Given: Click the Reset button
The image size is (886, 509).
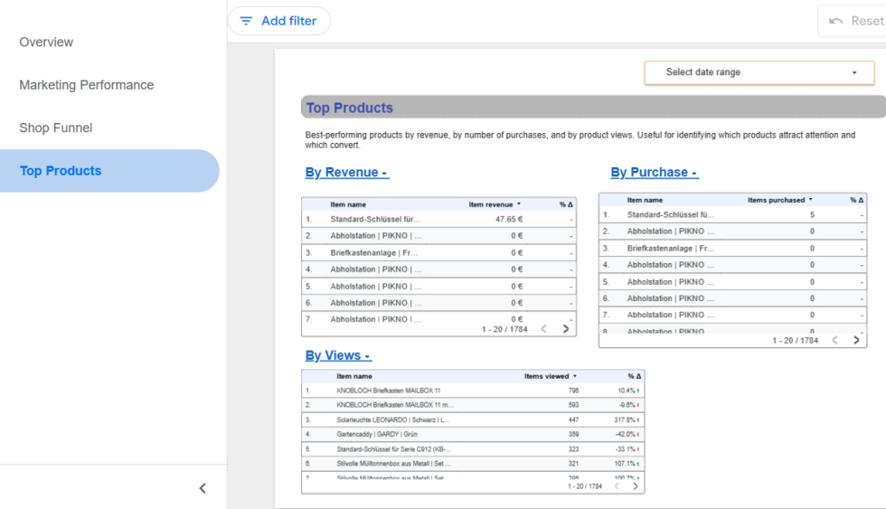Looking at the screenshot, I should point(852,21).
